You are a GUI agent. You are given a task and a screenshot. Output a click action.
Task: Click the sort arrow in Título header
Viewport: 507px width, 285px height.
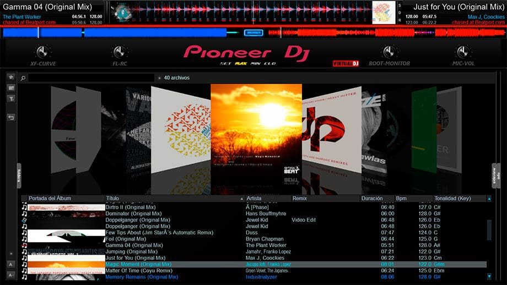point(241,199)
